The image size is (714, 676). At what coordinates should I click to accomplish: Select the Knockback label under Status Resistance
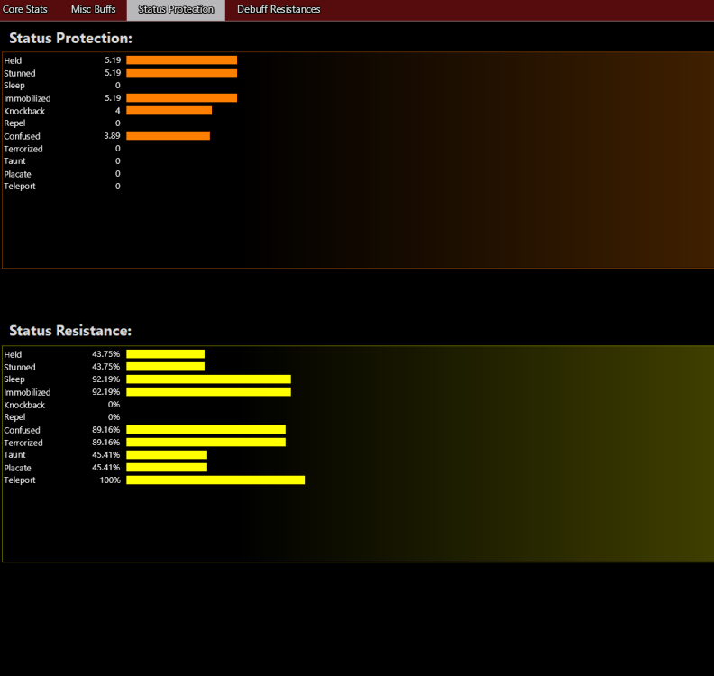pos(24,405)
